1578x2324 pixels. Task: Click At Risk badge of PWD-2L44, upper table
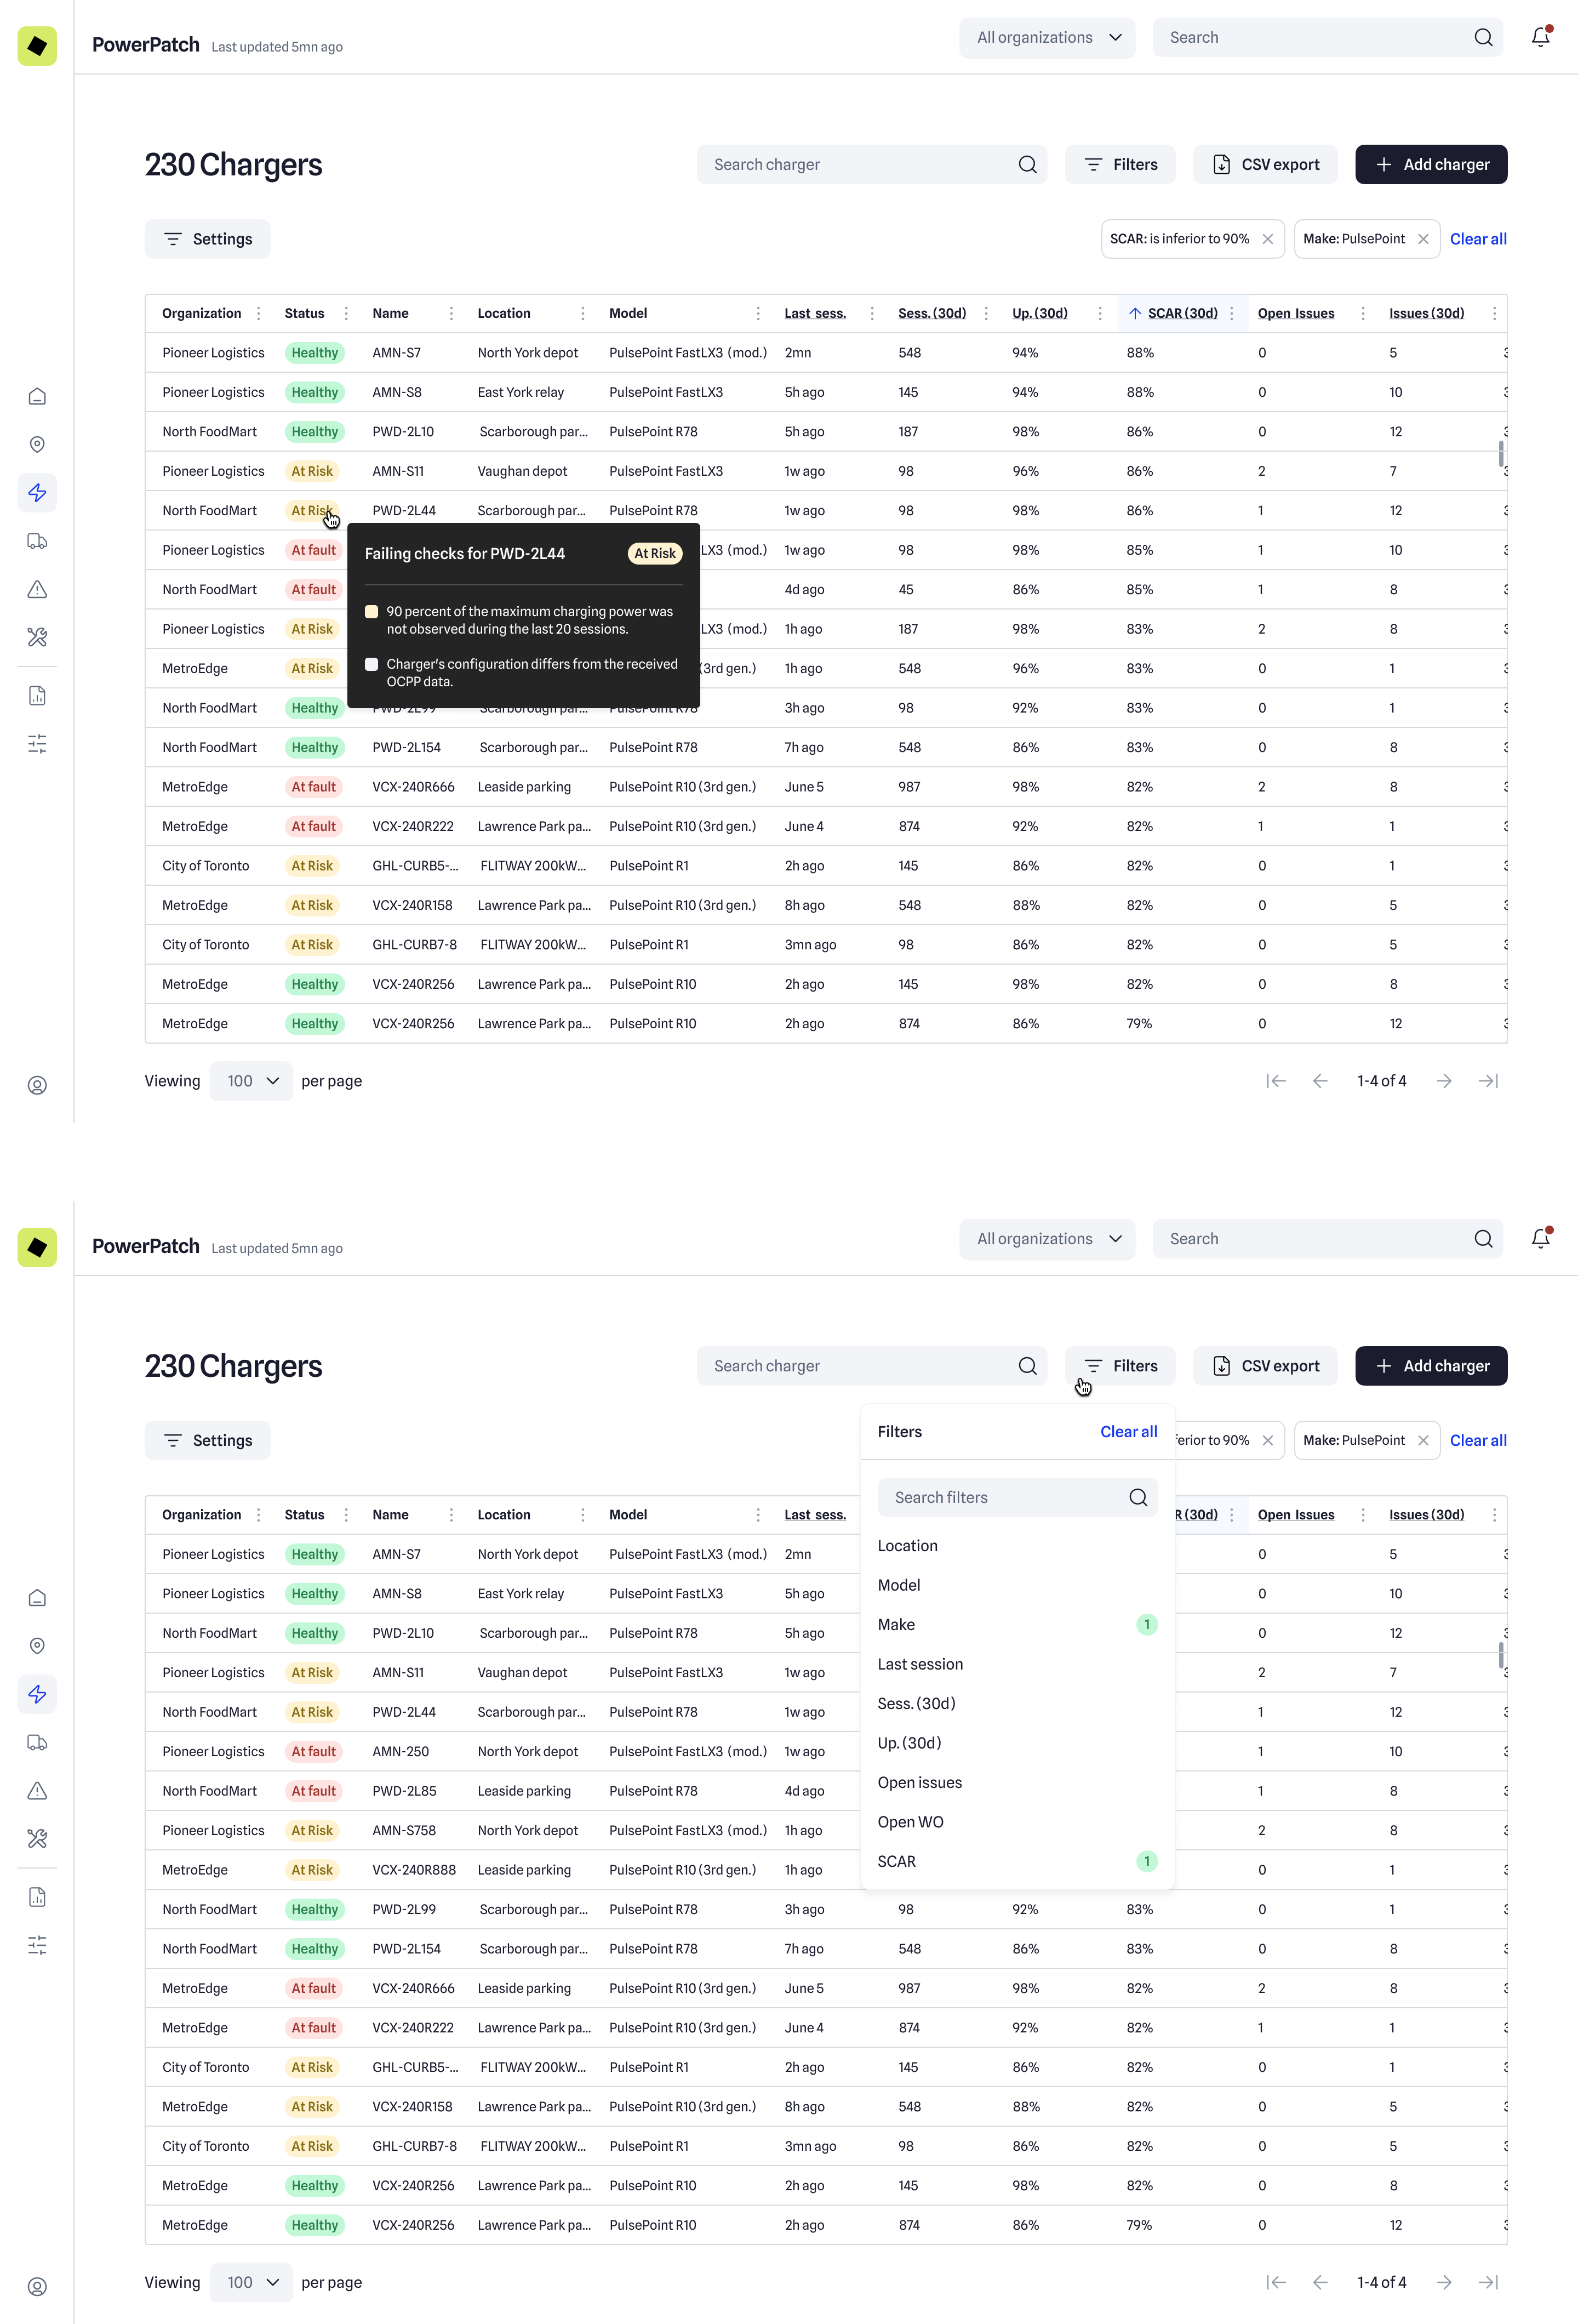pyautogui.click(x=312, y=510)
